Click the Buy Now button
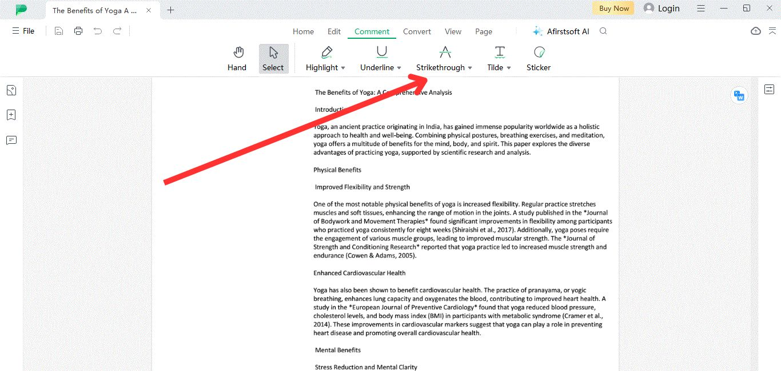This screenshot has width=781, height=371. [x=614, y=8]
